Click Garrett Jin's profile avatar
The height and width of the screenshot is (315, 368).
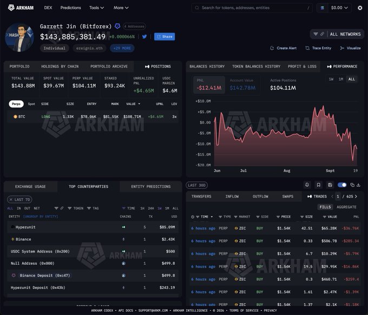point(19,37)
